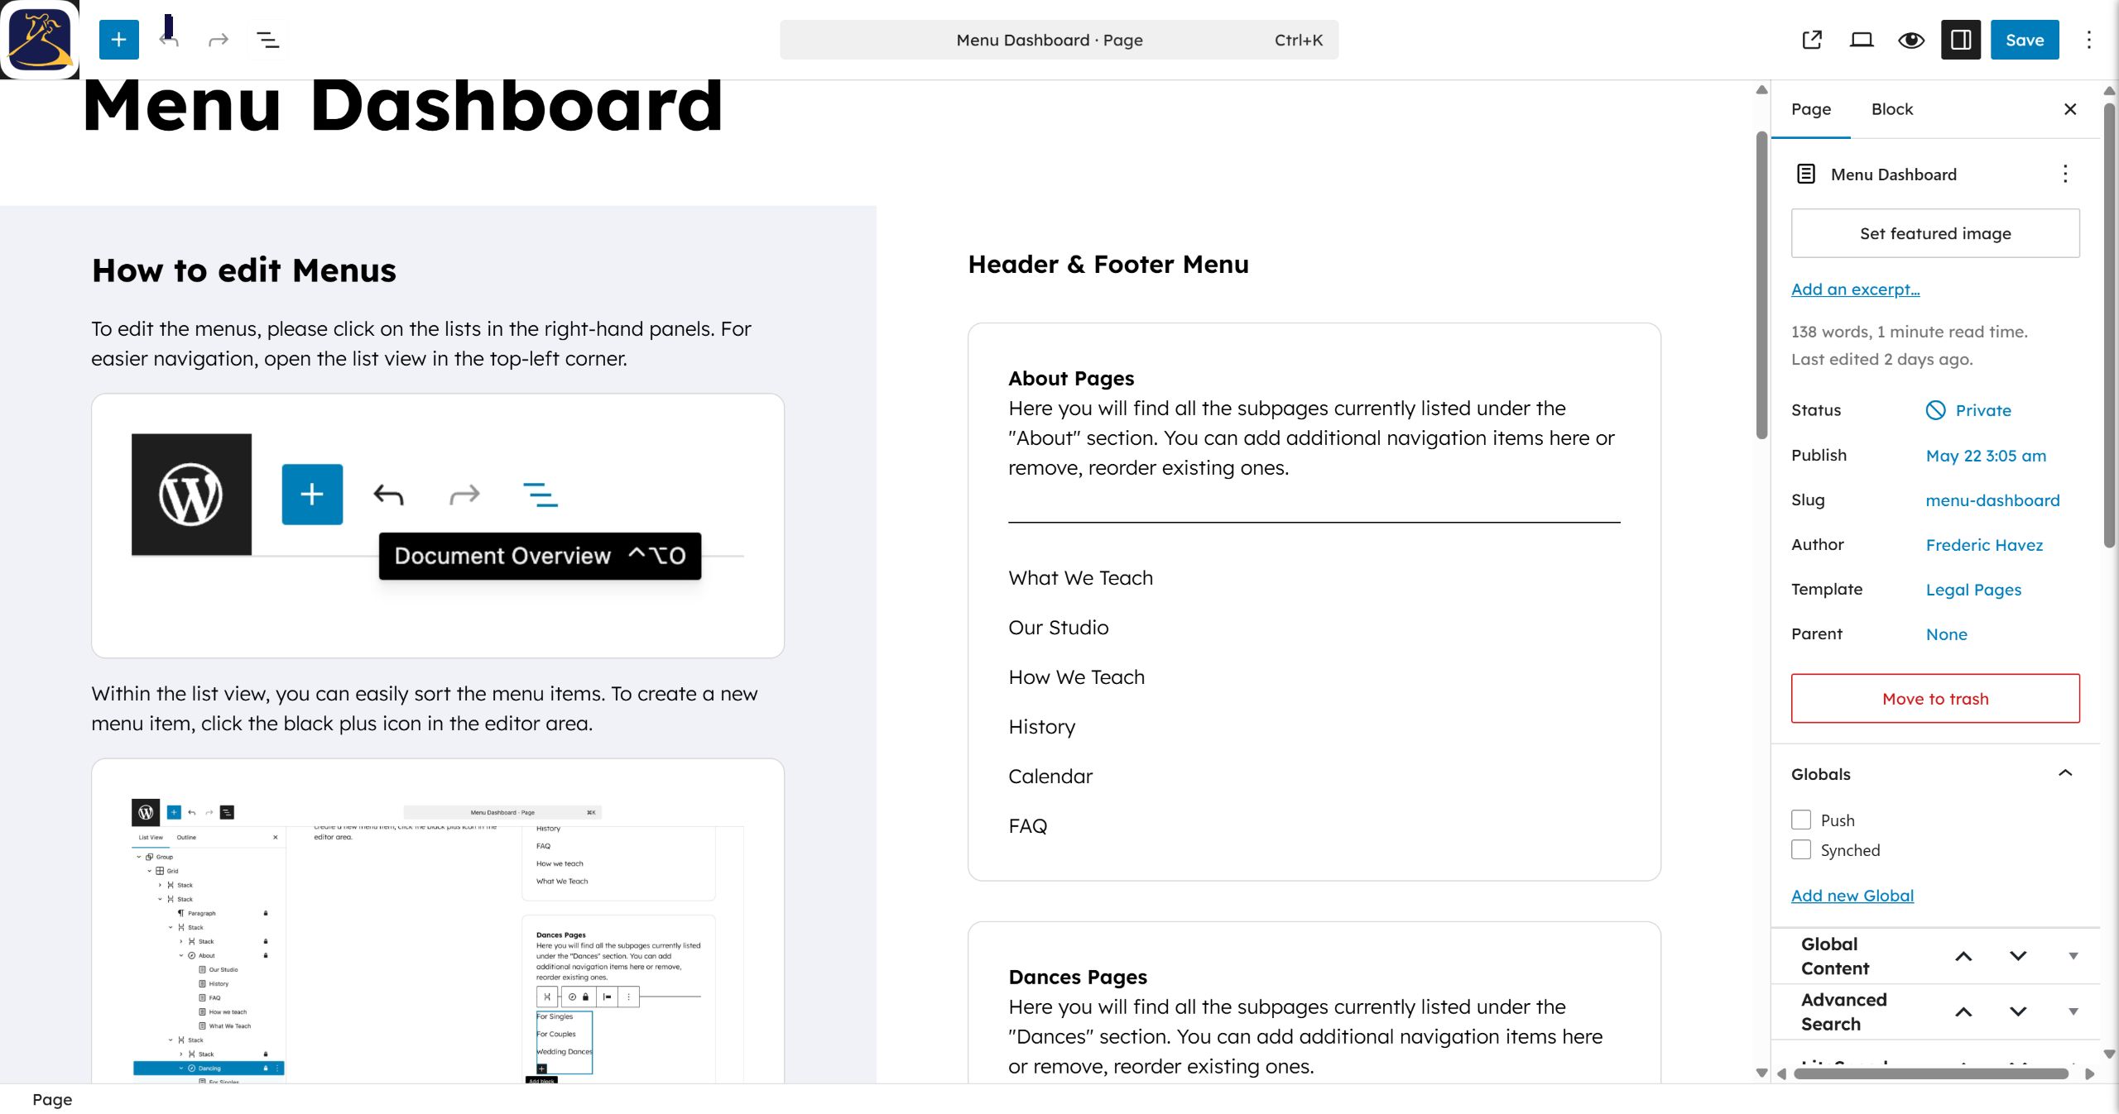View page in new tab icon

click(1812, 40)
